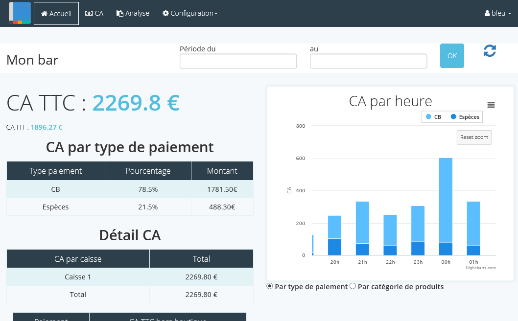Viewport: 518px width, 321px height.
Task: Click the Highcharts.com credit link
Action: (x=480, y=268)
